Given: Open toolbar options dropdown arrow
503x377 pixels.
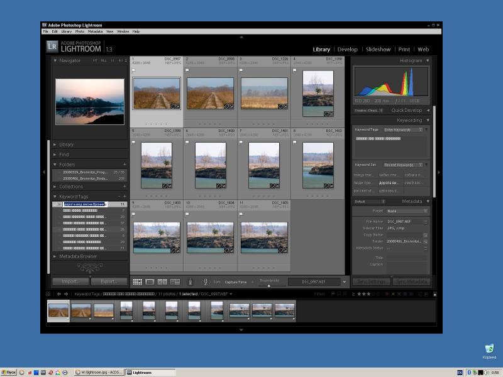Looking at the screenshot, I should click(x=345, y=282).
